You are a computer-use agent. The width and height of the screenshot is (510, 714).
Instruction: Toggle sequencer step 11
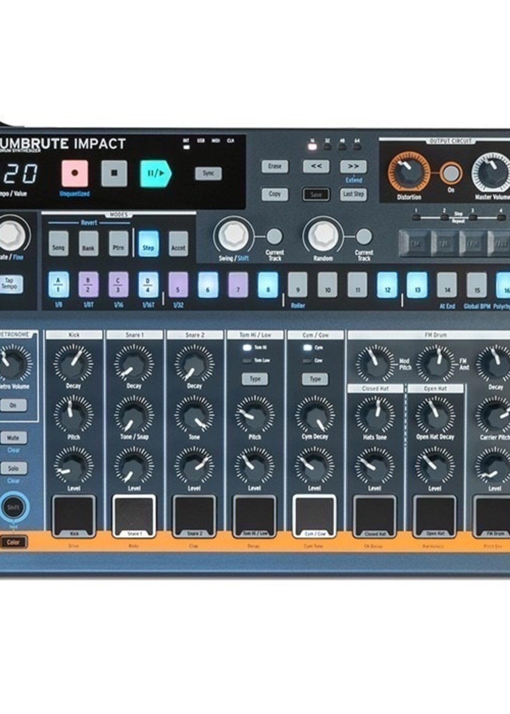(x=357, y=285)
